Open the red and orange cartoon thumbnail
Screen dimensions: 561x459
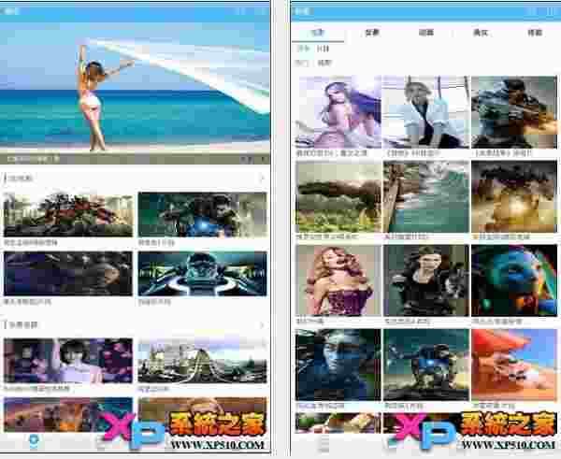[x=514, y=365]
